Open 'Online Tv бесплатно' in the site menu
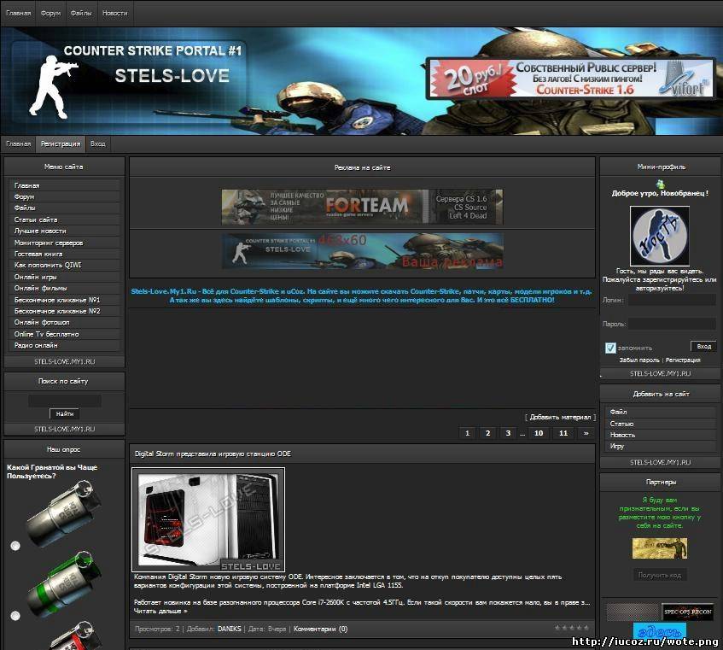723x650 pixels. pyautogui.click(x=65, y=334)
